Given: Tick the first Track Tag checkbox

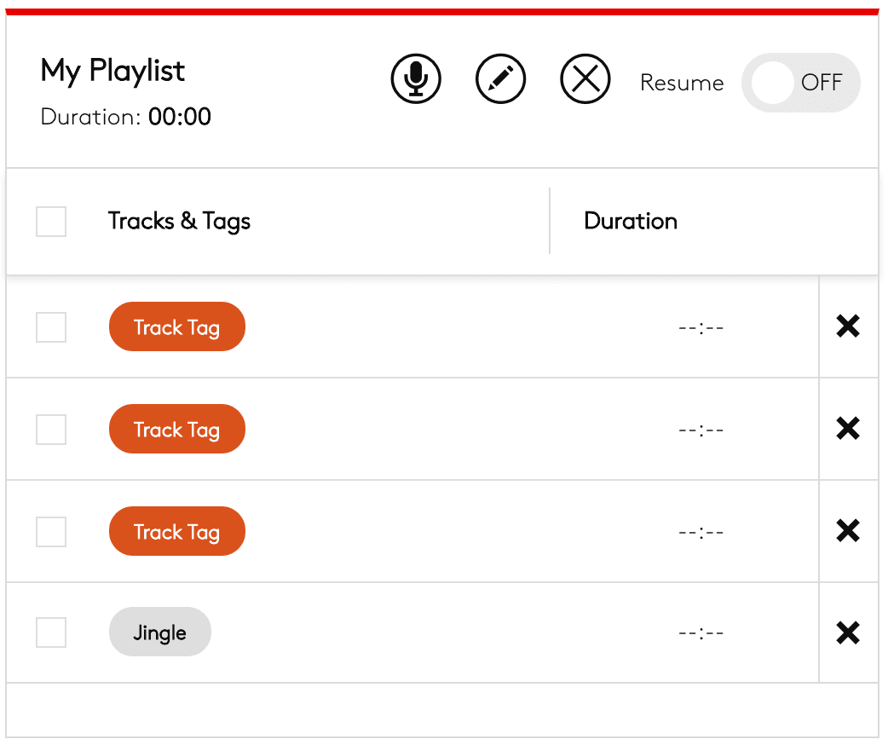Looking at the screenshot, I should [51, 327].
